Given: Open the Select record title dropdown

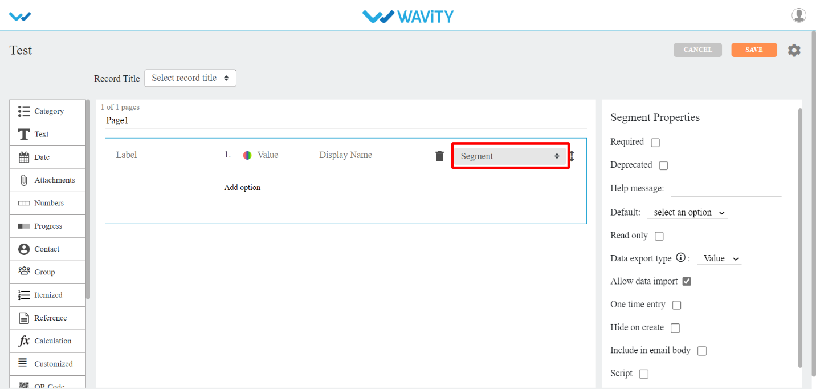Looking at the screenshot, I should (x=190, y=78).
